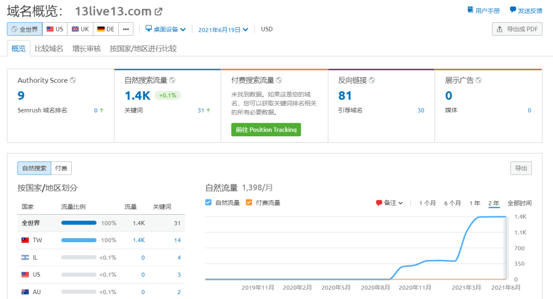Image resolution: width=553 pixels, height=299 pixels.
Task: Click the 前往 Position Tracking button
Action: [x=266, y=130]
